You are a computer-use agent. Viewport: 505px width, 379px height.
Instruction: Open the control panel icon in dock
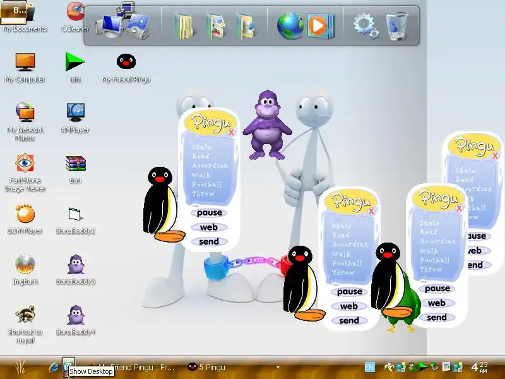coord(138,27)
